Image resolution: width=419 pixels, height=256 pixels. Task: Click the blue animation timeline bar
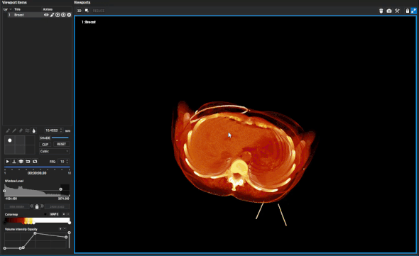click(37, 167)
